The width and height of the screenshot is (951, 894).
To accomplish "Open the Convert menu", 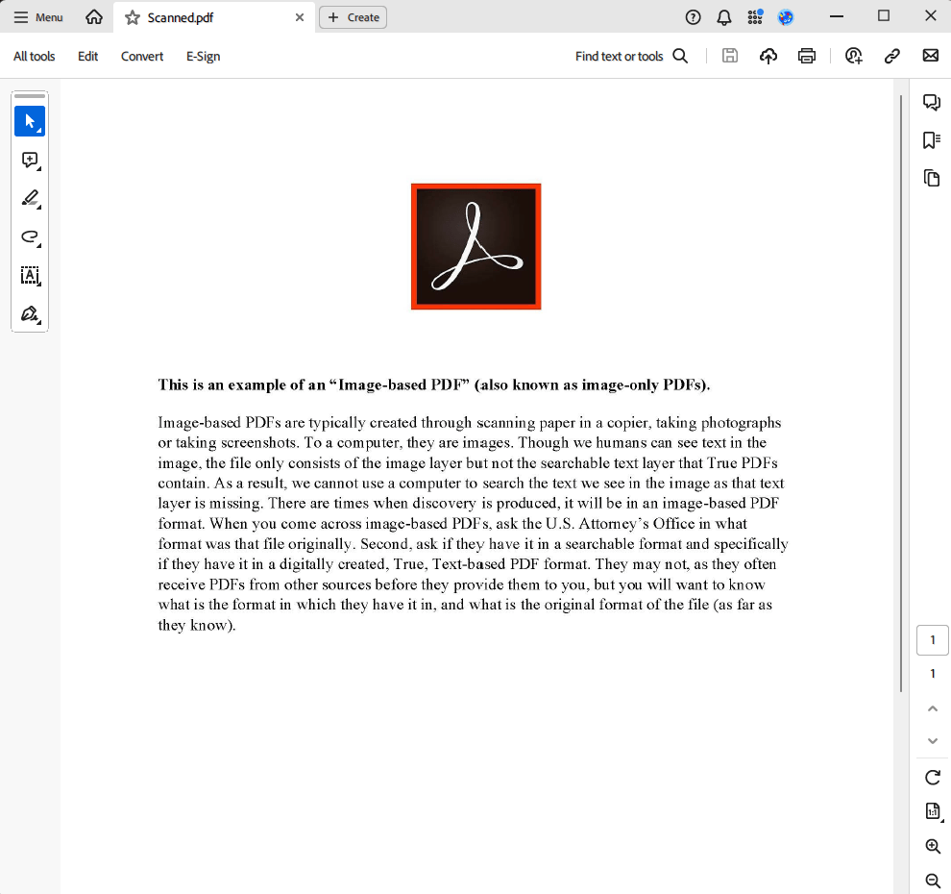I will [141, 56].
